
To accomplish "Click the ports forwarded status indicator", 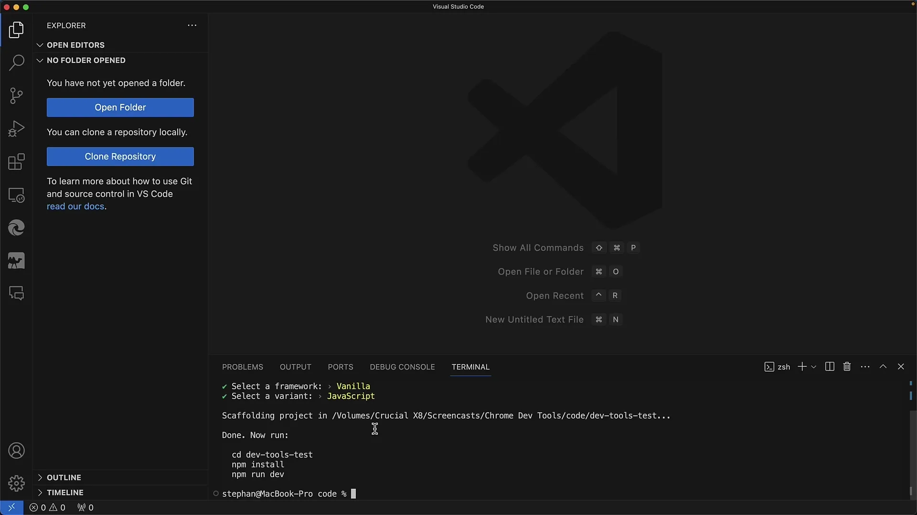I will click(85, 507).
